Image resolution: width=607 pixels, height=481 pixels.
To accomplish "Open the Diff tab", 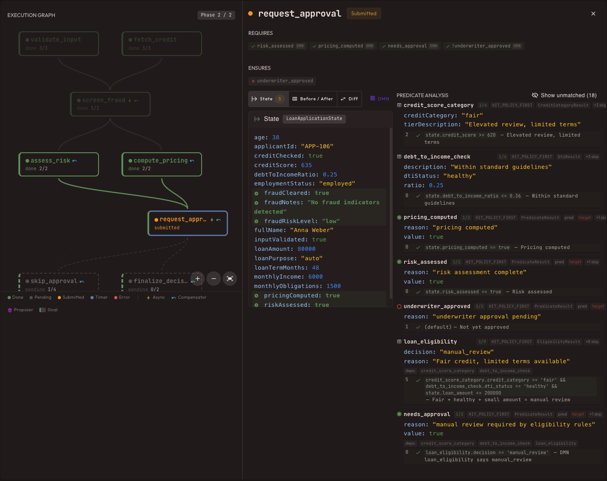I will (349, 99).
